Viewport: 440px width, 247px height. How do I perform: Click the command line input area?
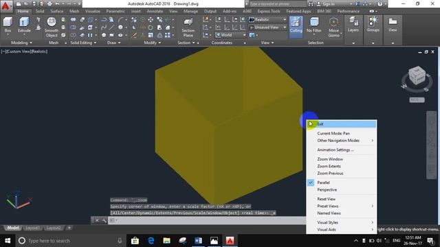(208, 220)
